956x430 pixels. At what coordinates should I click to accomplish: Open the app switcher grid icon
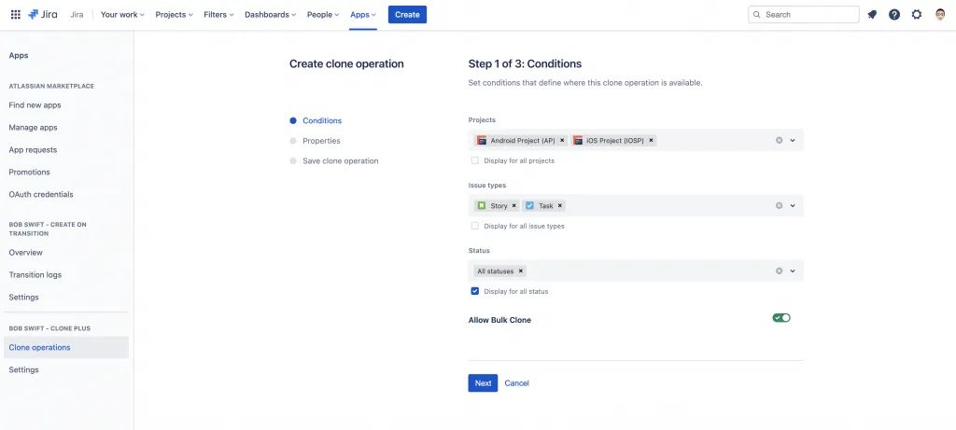(x=16, y=15)
